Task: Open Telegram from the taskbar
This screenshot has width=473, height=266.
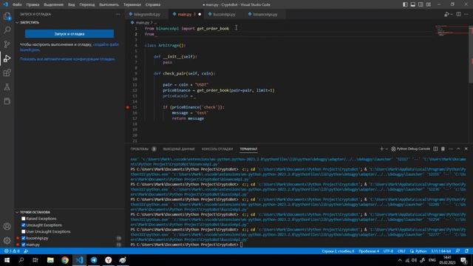Action: pos(94,260)
